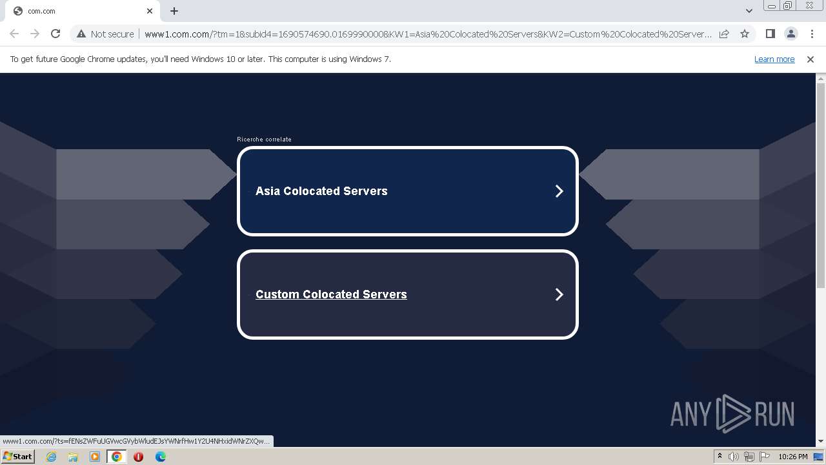Click the scrollbar up arrow
The height and width of the screenshot is (465, 826).
click(821, 78)
